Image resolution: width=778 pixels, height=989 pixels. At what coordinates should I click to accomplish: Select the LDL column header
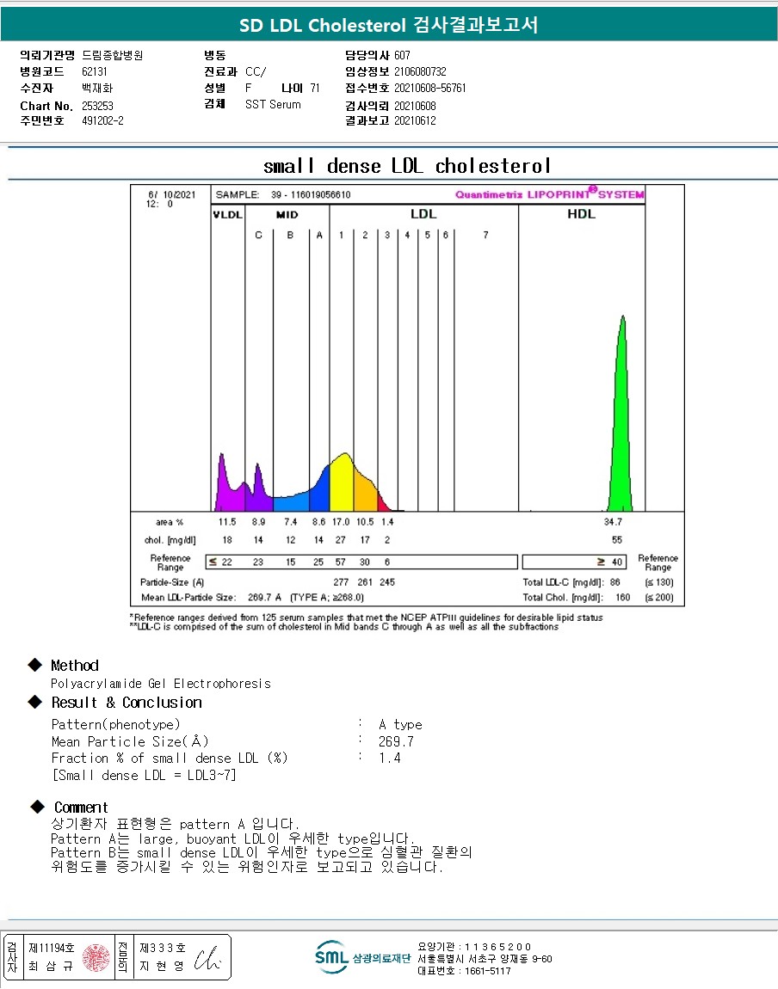tap(423, 214)
